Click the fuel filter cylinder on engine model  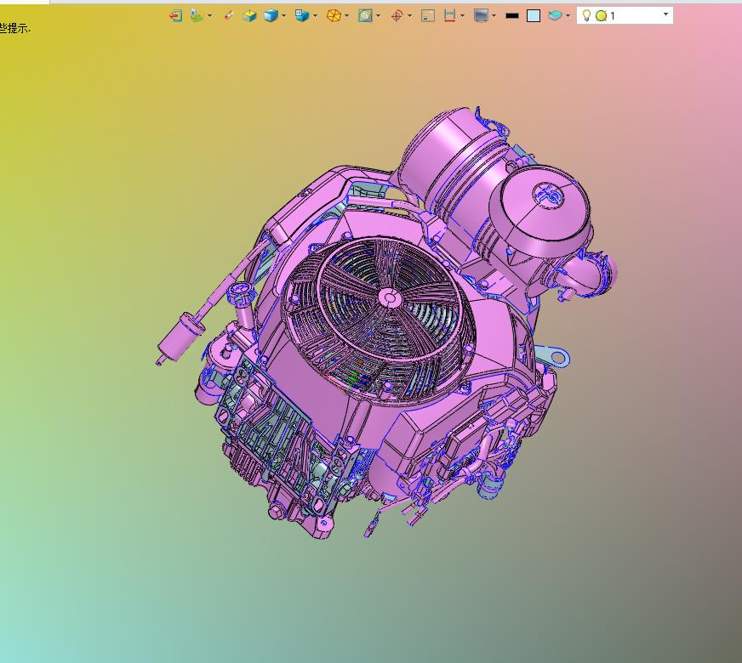point(182,335)
